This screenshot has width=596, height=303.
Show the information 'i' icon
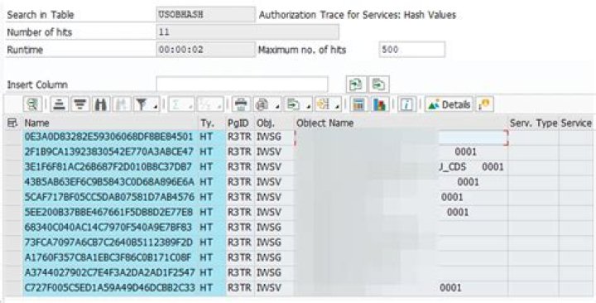click(x=406, y=104)
